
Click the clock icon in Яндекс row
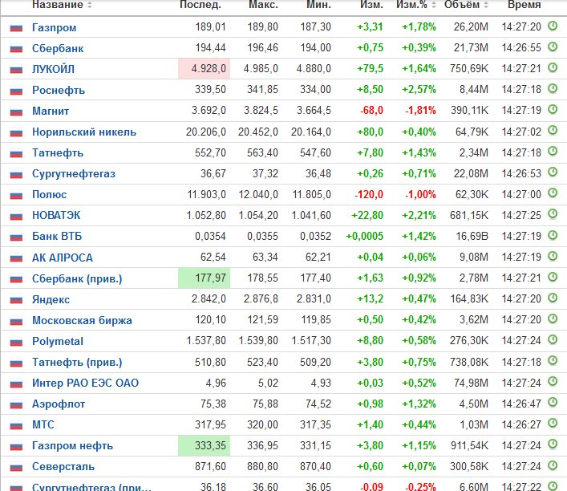coord(553,298)
